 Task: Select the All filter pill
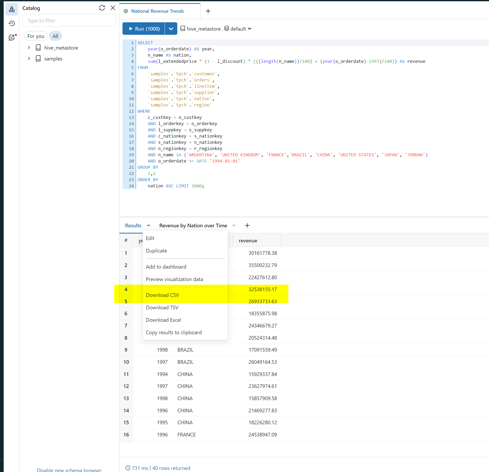coord(55,36)
